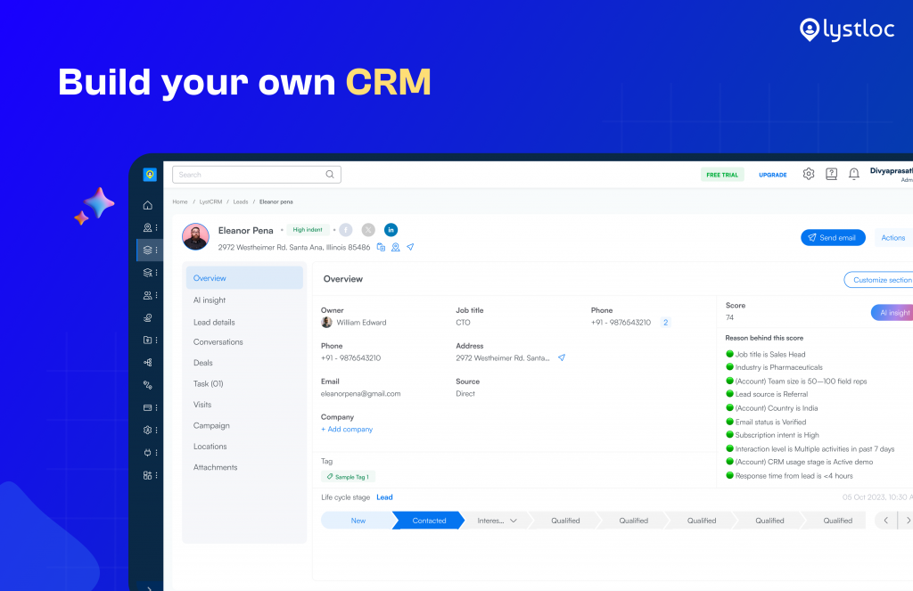Click the person-pin icon beside the address

tap(395, 247)
